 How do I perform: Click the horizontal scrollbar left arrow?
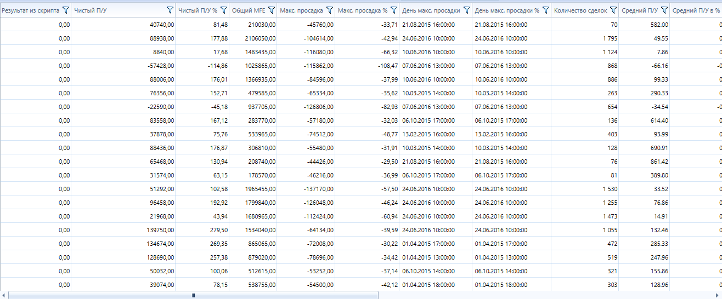click(x=4, y=295)
